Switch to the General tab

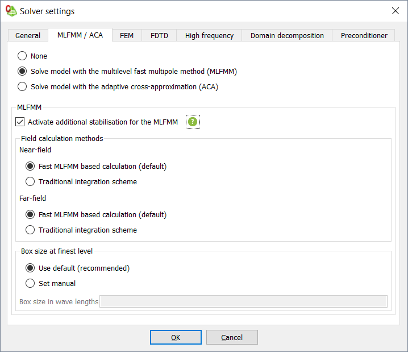pyautogui.click(x=28, y=35)
